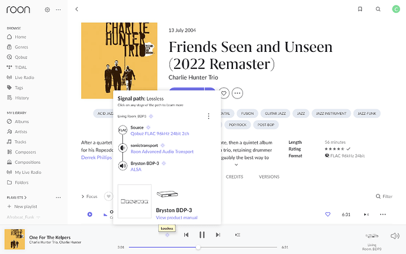
Task: Open signal path popup menu dots
Action: 208,116
